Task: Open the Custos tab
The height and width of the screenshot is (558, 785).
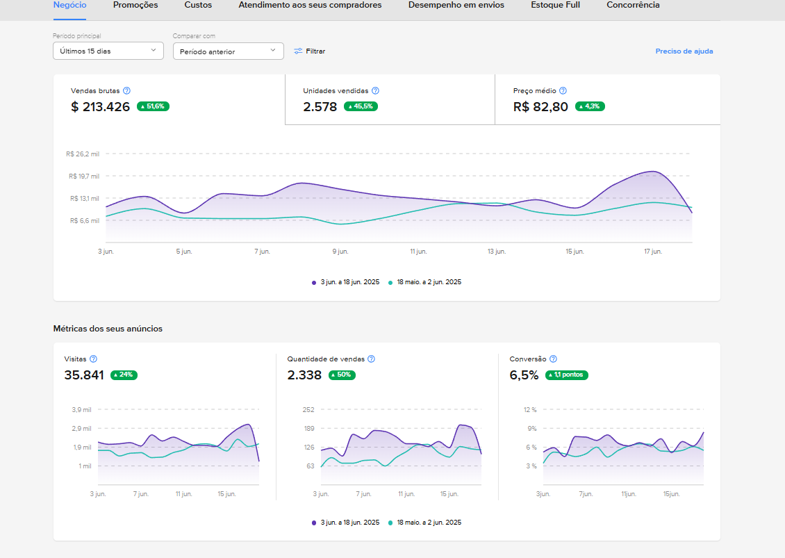Action: pyautogui.click(x=198, y=5)
